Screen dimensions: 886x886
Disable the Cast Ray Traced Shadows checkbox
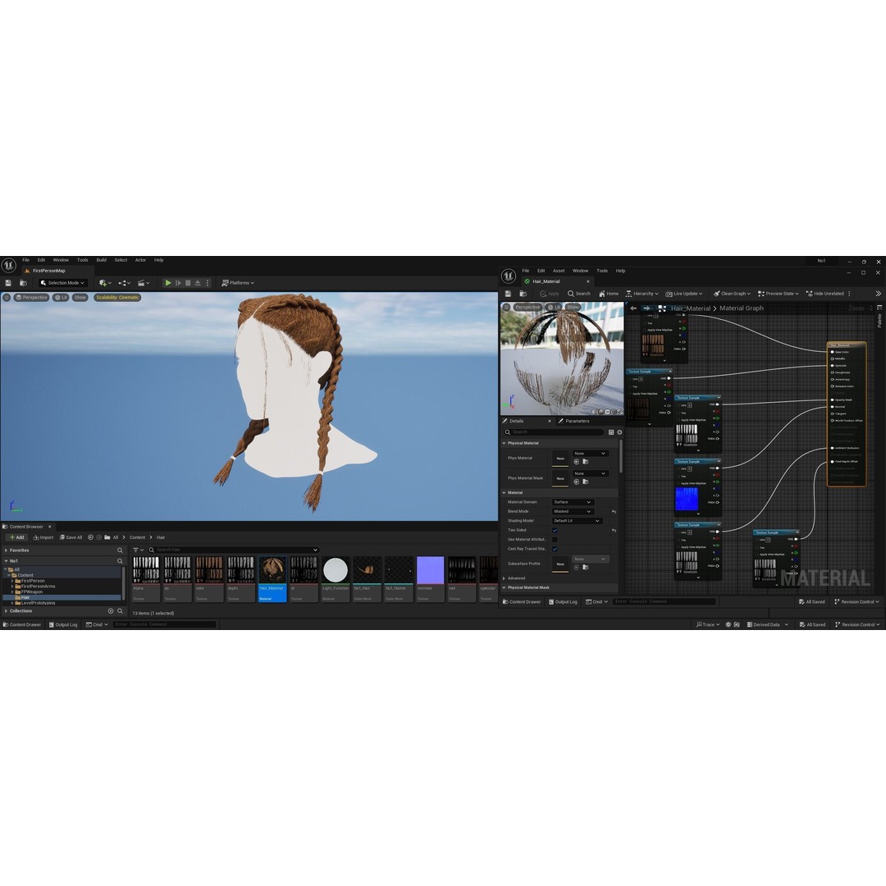555,549
